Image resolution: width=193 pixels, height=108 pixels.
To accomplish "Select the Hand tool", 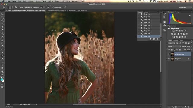I will click(2, 71).
